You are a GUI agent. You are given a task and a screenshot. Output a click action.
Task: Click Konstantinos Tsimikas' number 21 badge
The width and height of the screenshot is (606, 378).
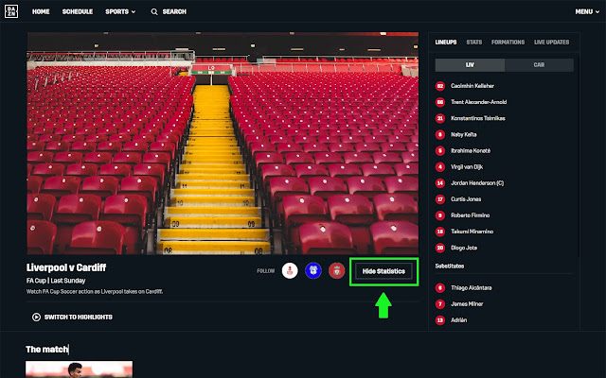tap(439, 118)
